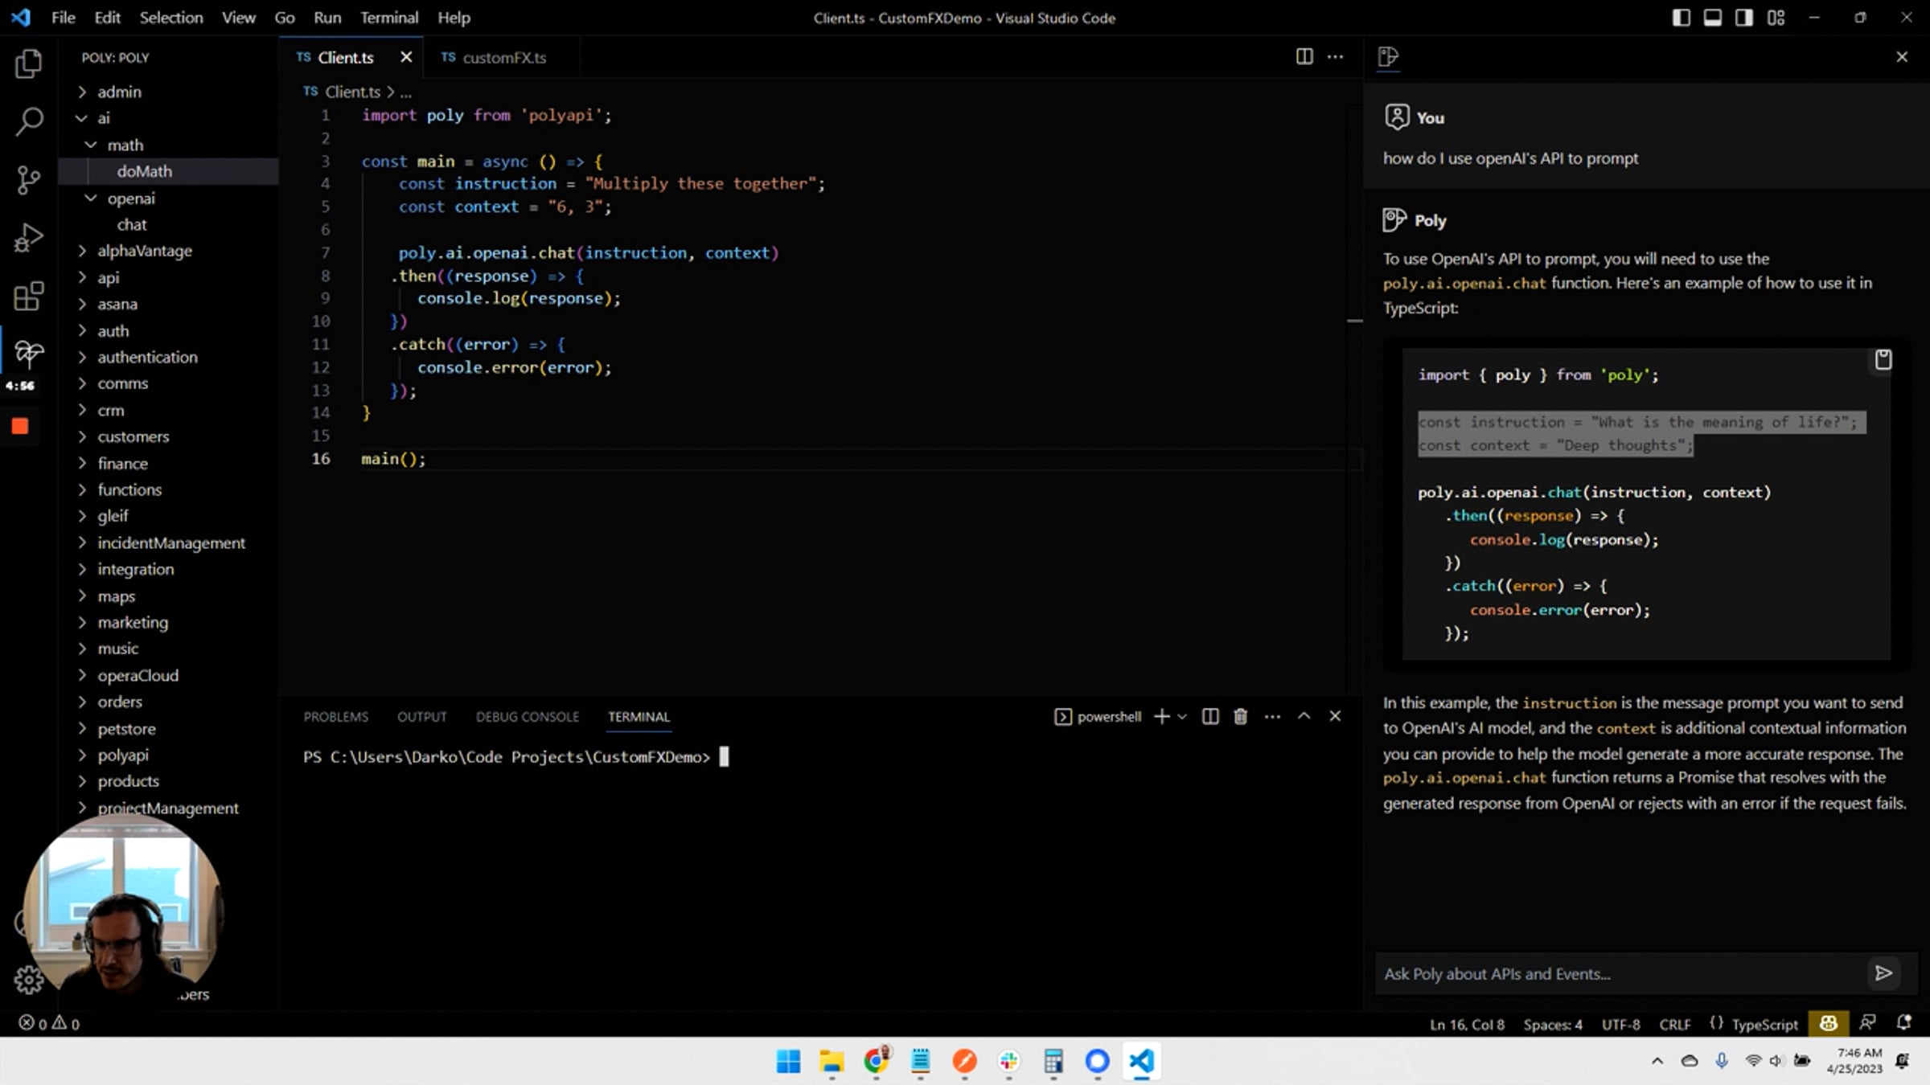Open the Extensions view
Screen dimensions: 1930x1085
pos(29,297)
